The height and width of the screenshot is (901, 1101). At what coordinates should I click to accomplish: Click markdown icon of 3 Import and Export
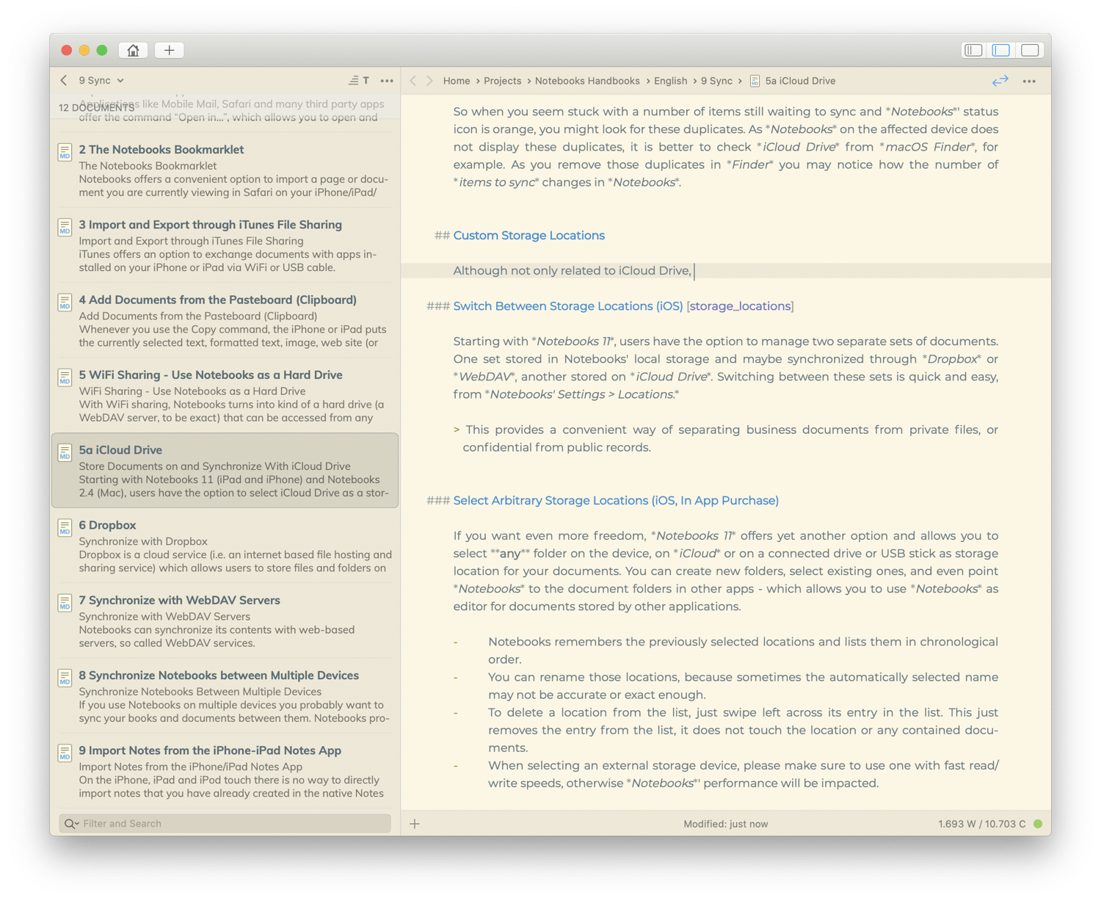pyautogui.click(x=65, y=227)
